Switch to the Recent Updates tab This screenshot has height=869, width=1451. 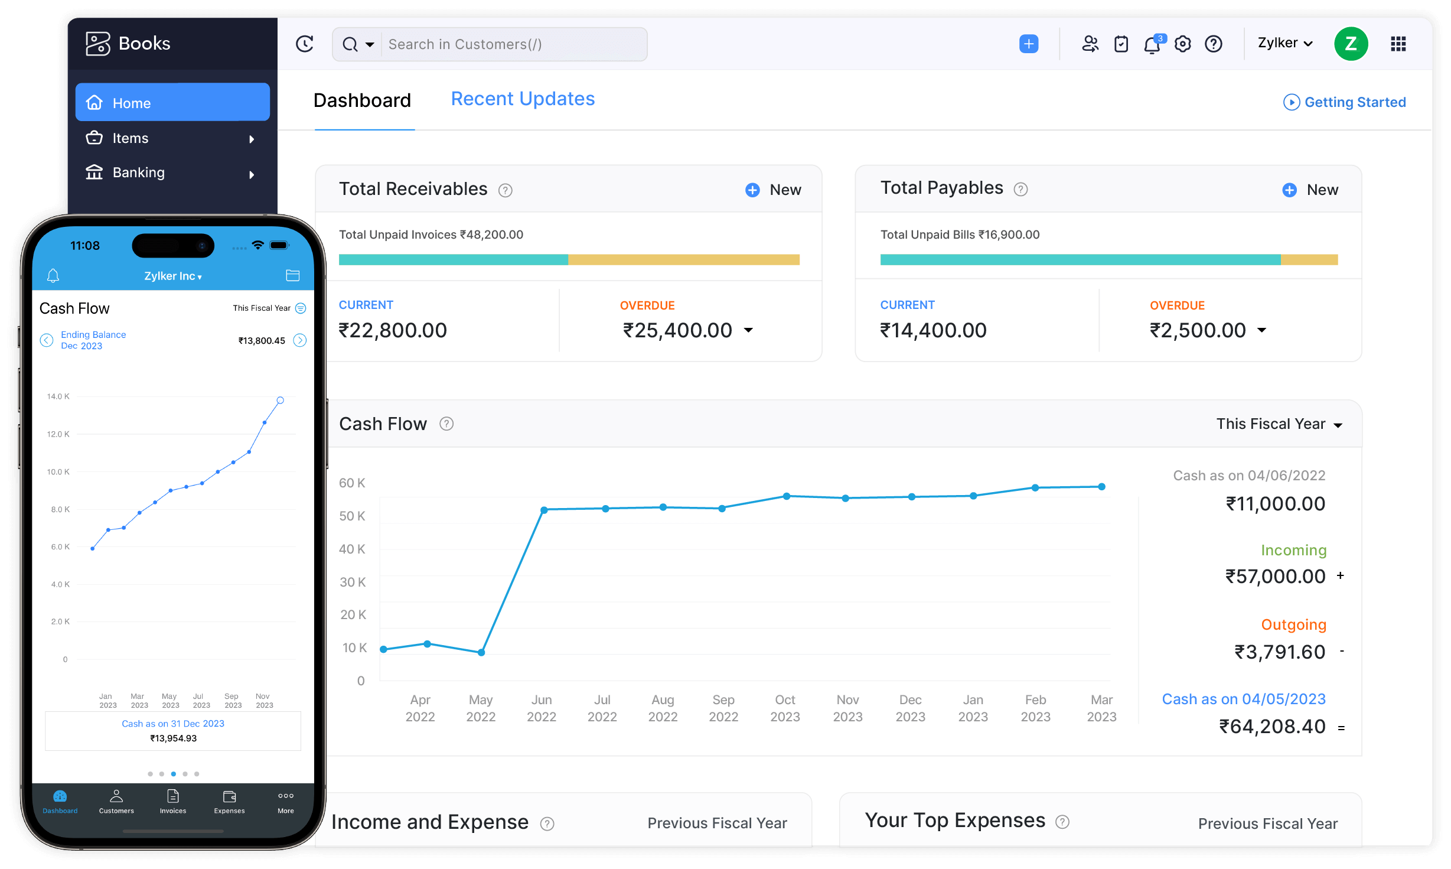coord(522,98)
